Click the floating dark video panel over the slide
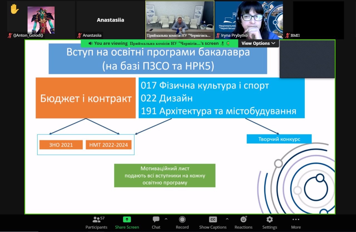Screen dimensions: 356x232 [307, 59]
